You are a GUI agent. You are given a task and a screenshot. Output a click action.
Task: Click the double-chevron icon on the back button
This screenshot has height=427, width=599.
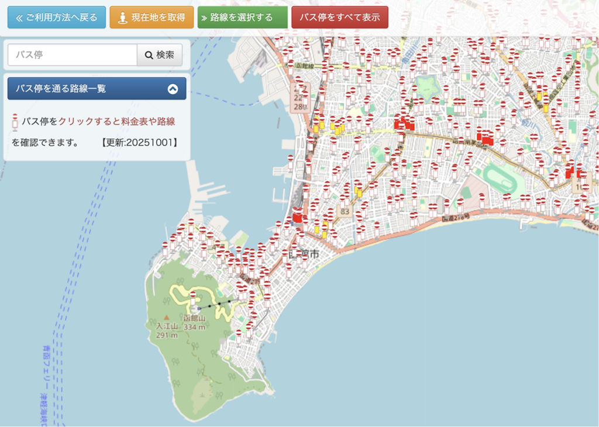[x=19, y=18]
